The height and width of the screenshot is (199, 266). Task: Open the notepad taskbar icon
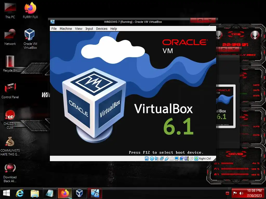[50, 193]
